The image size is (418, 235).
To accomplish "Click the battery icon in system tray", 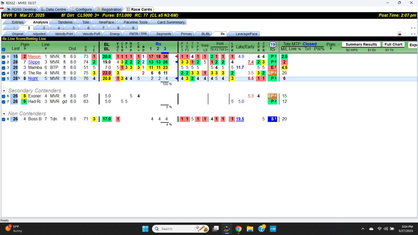I will pos(392,229).
